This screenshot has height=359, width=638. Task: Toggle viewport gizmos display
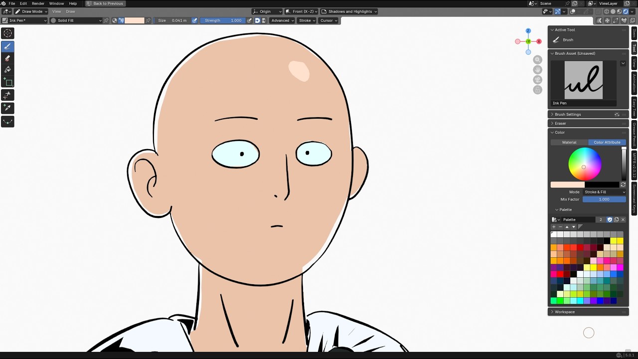(557, 11)
